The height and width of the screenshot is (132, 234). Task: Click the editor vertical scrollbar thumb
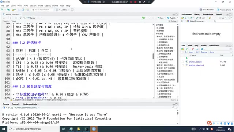point(153,56)
